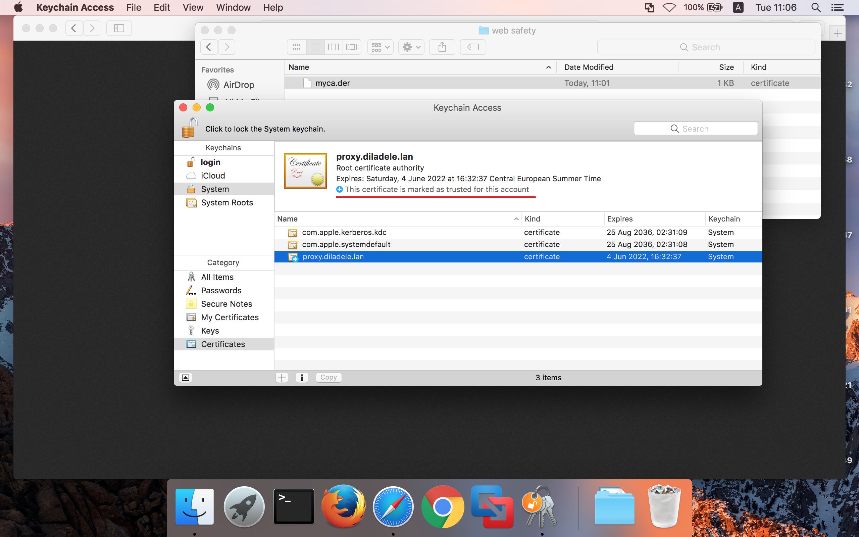Show the Passwords category

tap(224, 290)
